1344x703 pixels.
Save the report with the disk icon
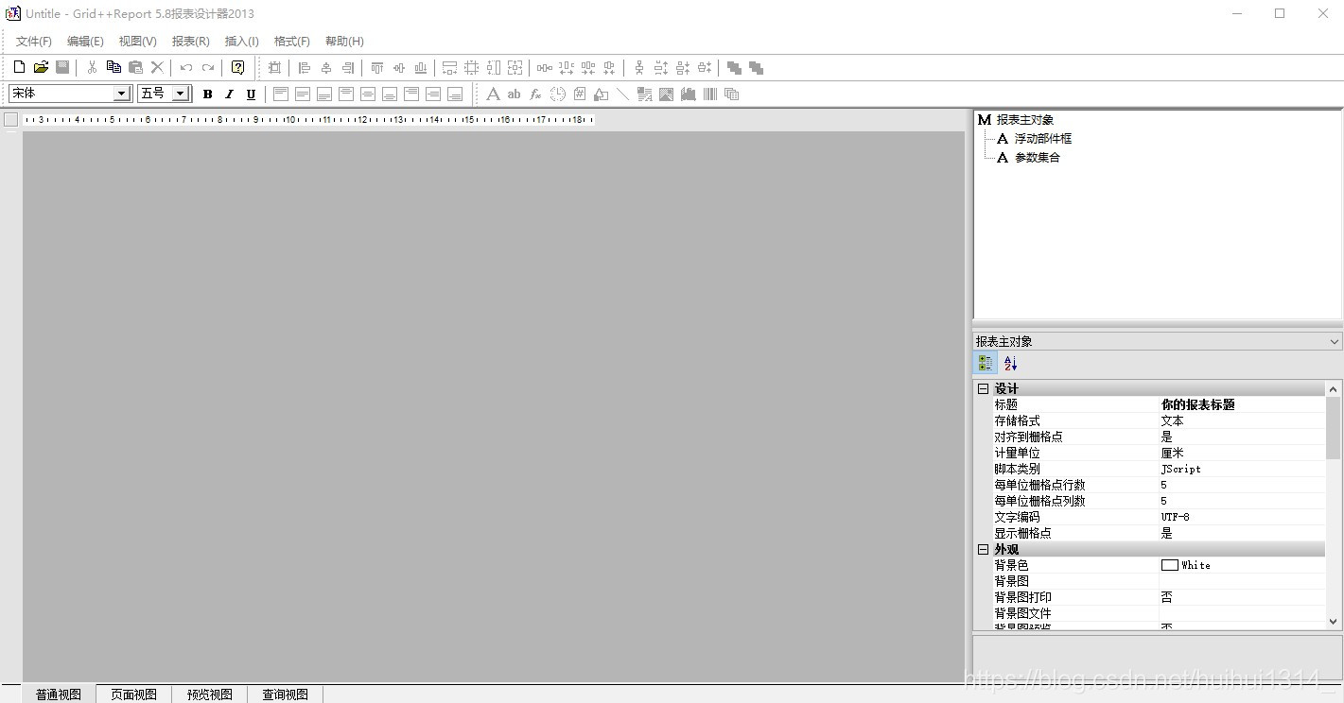click(62, 67)
